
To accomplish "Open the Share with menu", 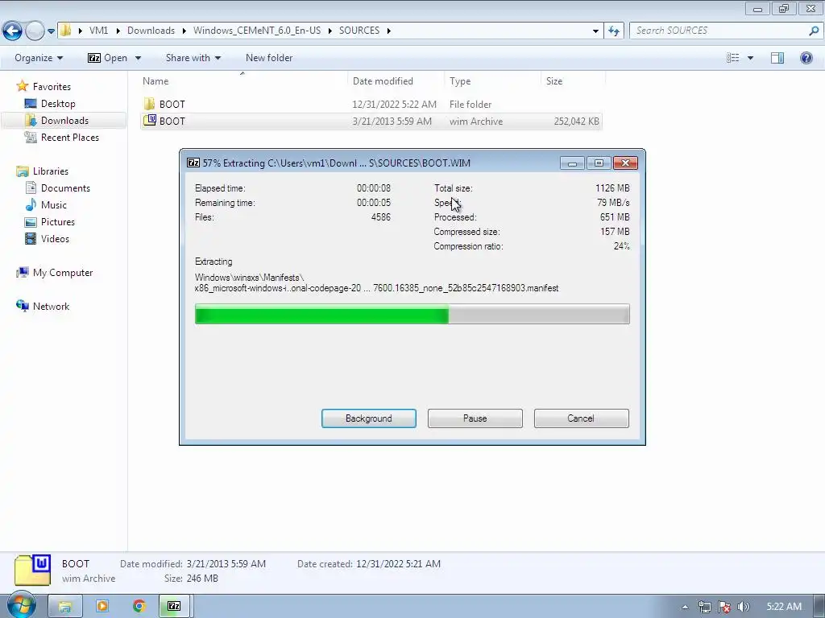I will click(193, 58).
